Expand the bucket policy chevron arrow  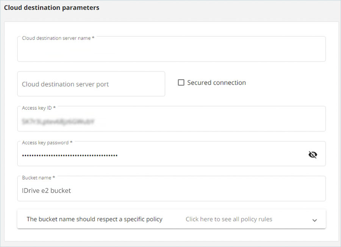tap(314, 220)
